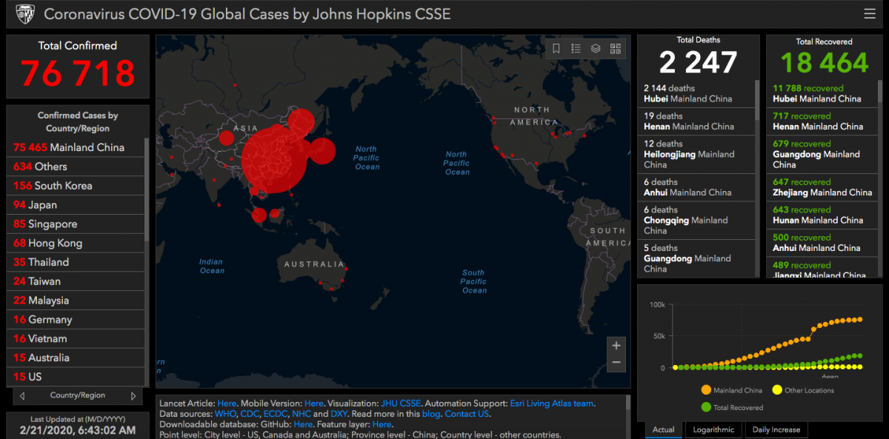Zoom out on the map with minus

(616, 363)
